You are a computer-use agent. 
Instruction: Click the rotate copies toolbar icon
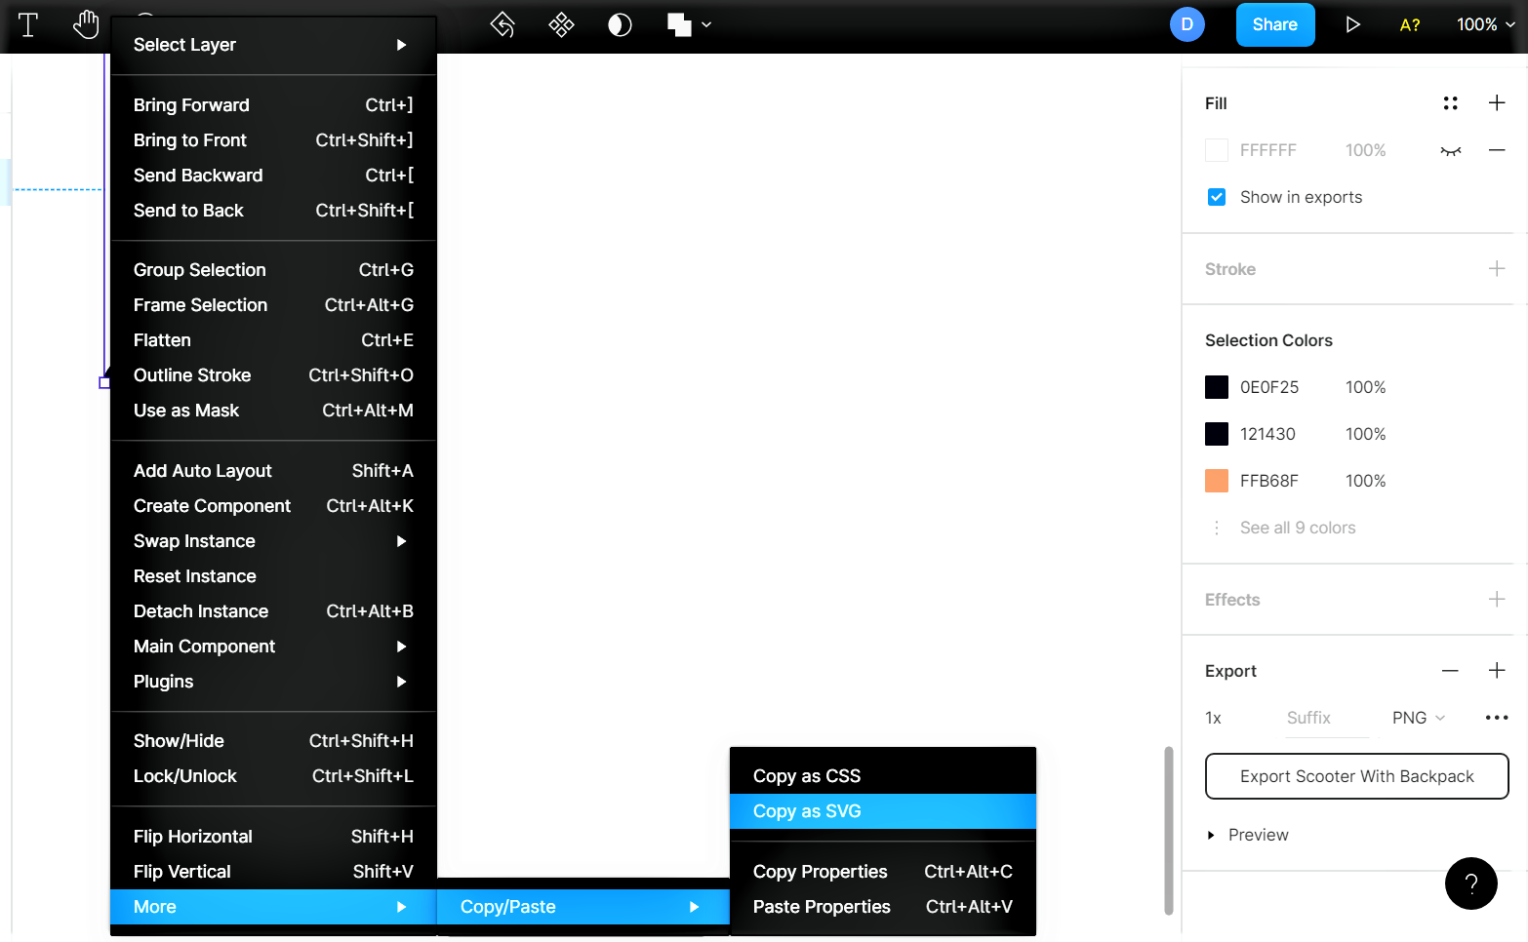click(x=503, y=24)
